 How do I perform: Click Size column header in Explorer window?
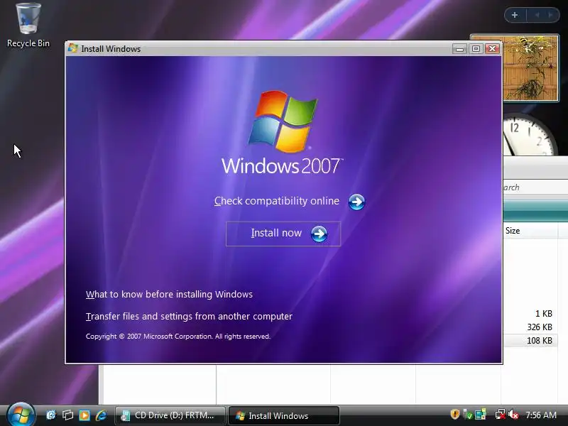530,231
